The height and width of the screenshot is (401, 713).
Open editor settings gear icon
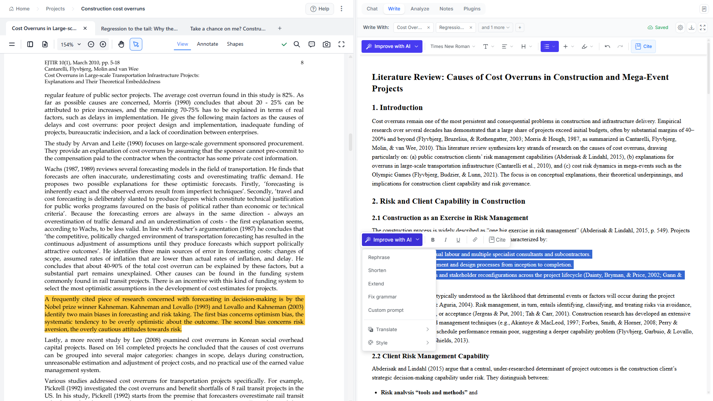click(680, 28)
